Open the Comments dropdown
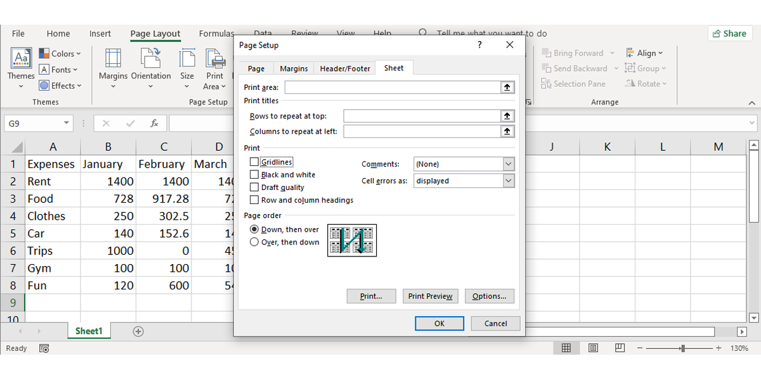Screen dimensions: 761x380 [x=464, y=164]
